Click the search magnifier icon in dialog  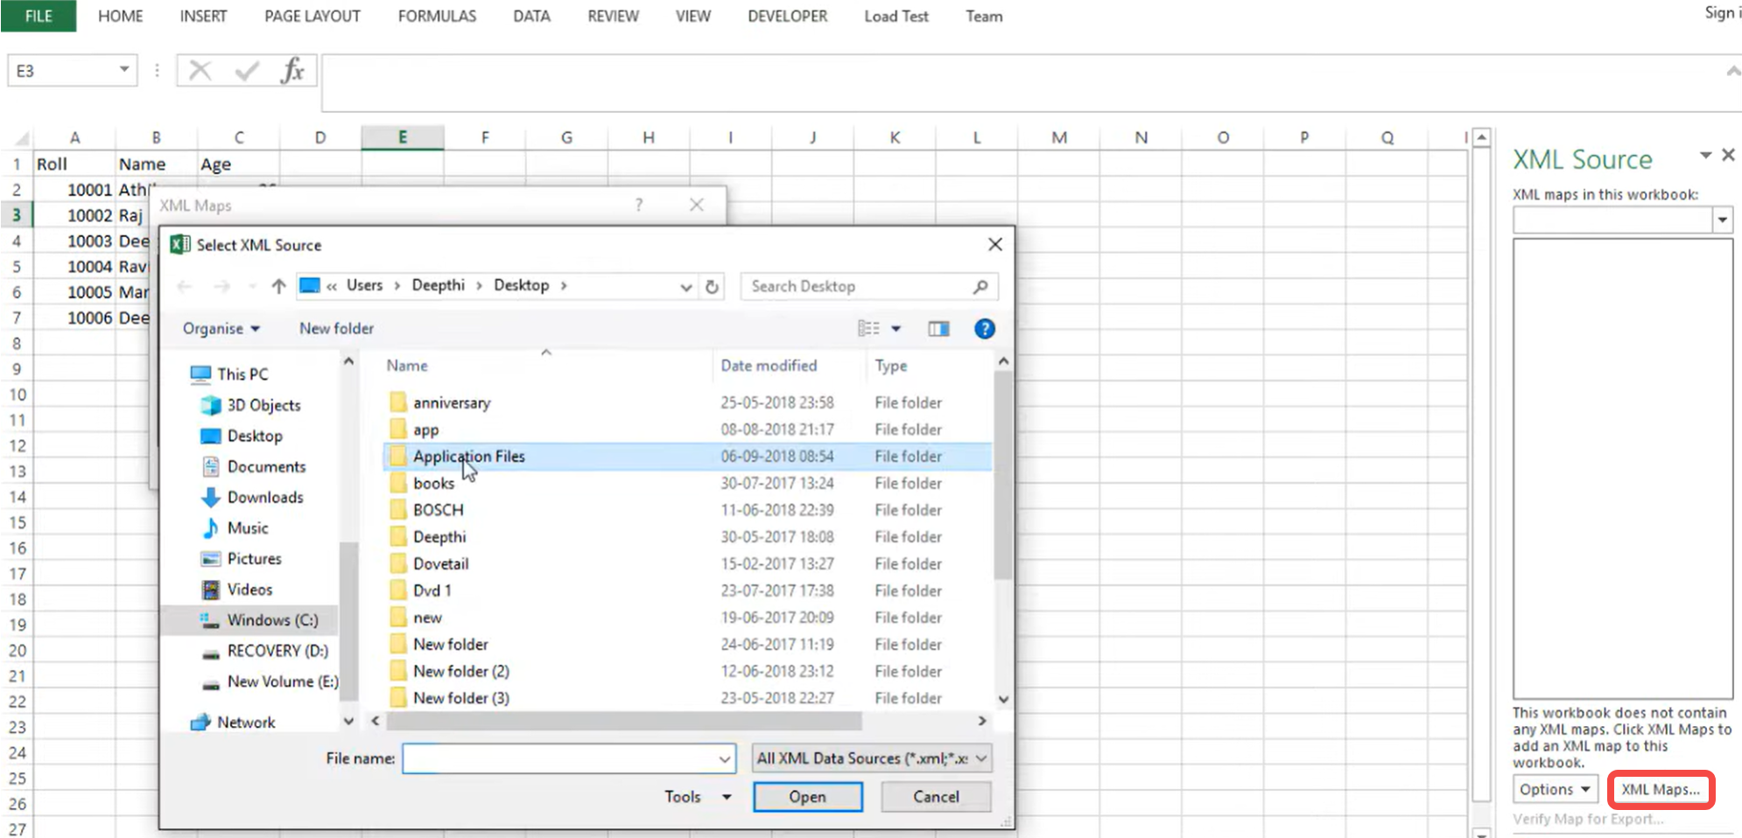(980, 286)
